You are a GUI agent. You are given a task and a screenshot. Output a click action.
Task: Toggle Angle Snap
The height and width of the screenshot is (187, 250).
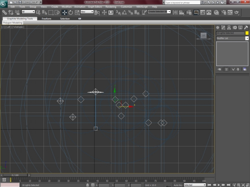124,12
